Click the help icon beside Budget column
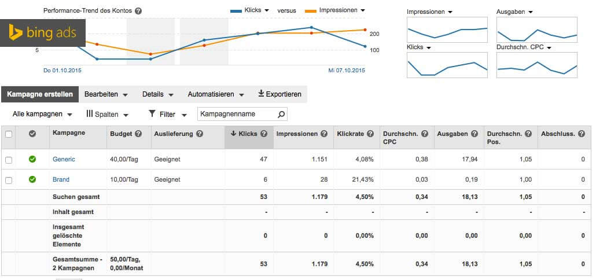This screenshot has height=280, width=596. [138, 134]
